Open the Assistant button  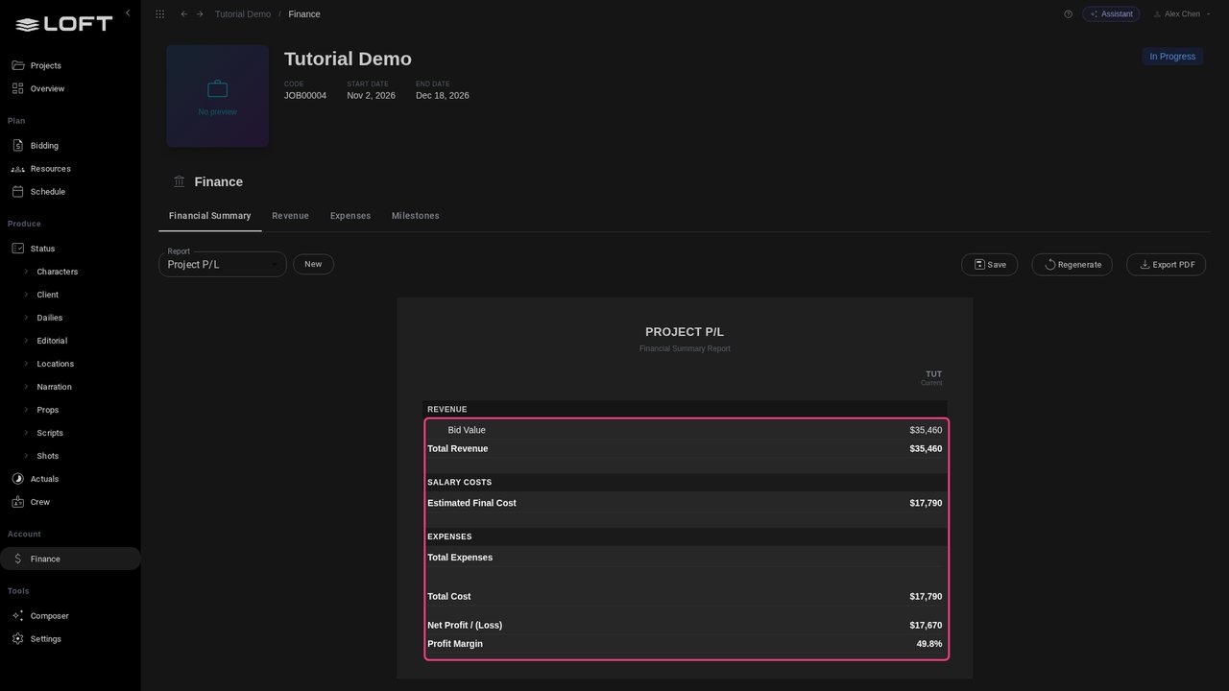pyautogui.click(x=1111, y=14)
